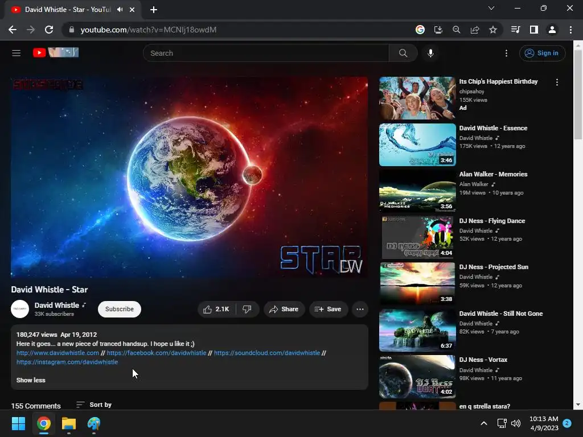Open the YouTube guide hamburger menu
Viewport: 583px width, 437px height.
tap(16, 53)
